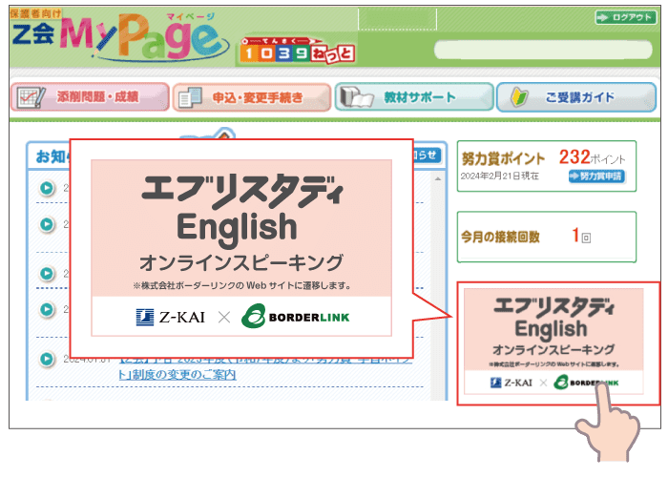Open the 添削問題・成績 menu
This screenshot has width=668, height=477.
tap(90, 97)
